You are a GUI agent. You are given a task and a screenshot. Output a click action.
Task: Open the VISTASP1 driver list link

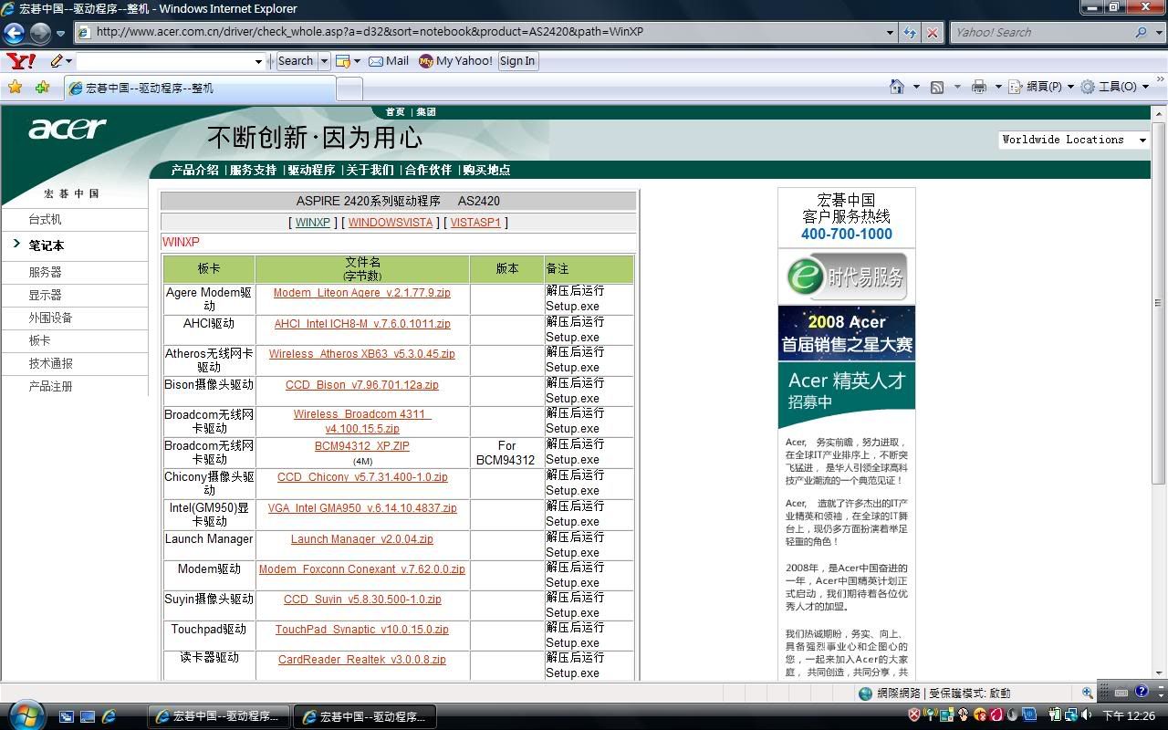click(x=475, y=222)
